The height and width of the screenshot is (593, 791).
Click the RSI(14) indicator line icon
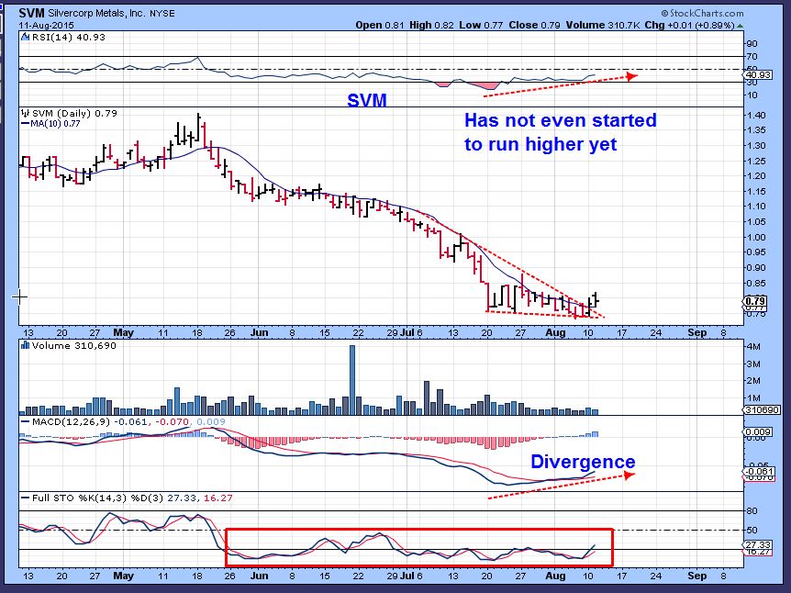[x=26, y=38]
